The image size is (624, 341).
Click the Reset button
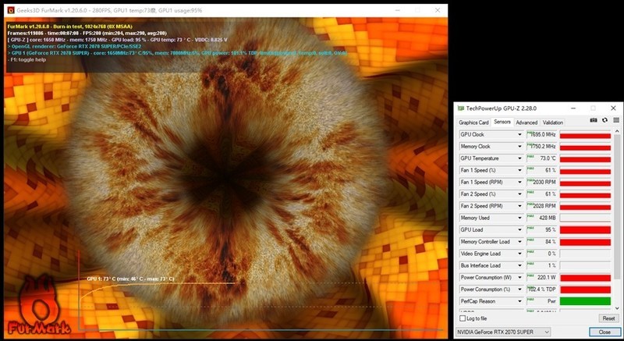pyautogui.click(x=608, y=318)
